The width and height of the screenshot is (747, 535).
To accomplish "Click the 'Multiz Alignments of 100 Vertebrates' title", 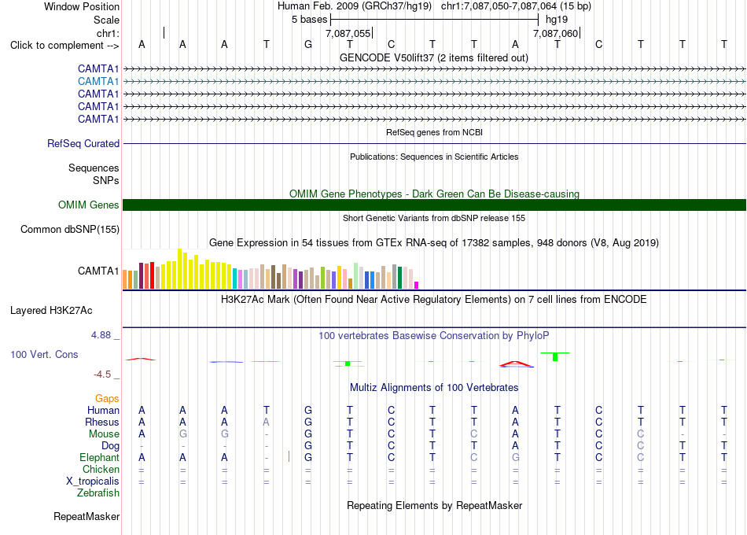I will coord(434,388).
